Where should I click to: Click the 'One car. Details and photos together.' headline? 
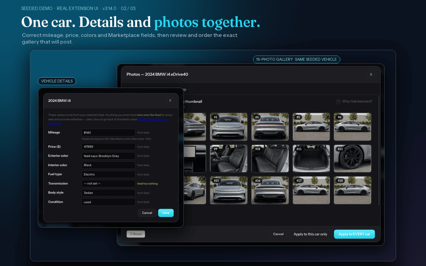(140, 22)
